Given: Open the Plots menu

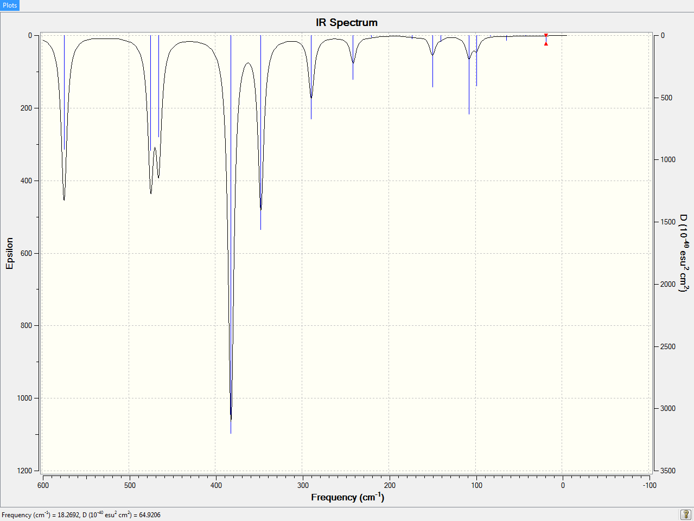Looking at the screenshot, I should click(10, 5).
